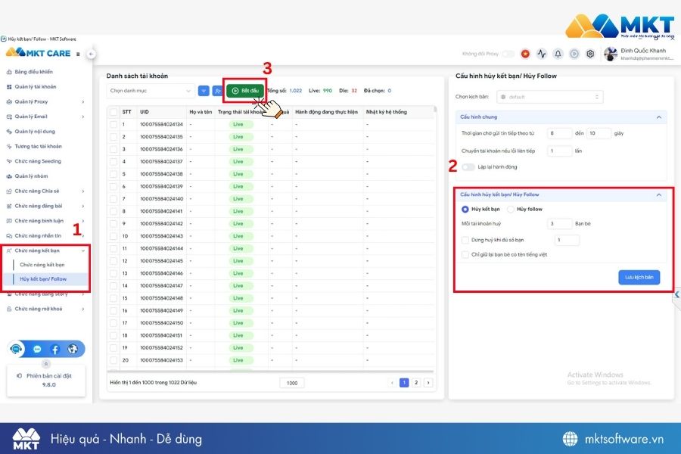The image size is (681, 454).
Task: Expand Chức năng bình luận chevron
Action: (83, 221)
